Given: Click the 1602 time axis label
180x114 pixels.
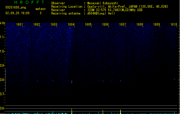Looking at the screenshot, I should click(37, 24).
